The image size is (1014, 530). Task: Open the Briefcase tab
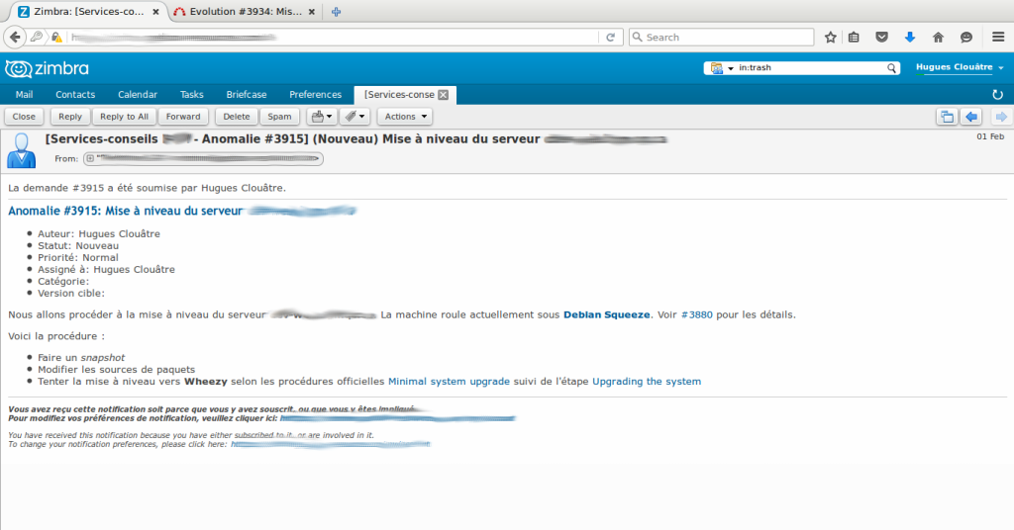[246, 95]
